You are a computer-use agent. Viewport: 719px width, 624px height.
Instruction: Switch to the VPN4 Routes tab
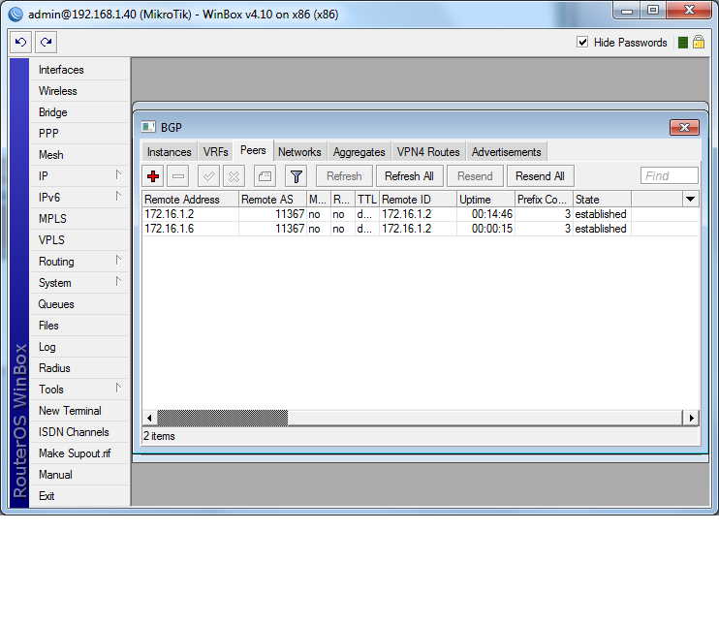click(428, 152)
